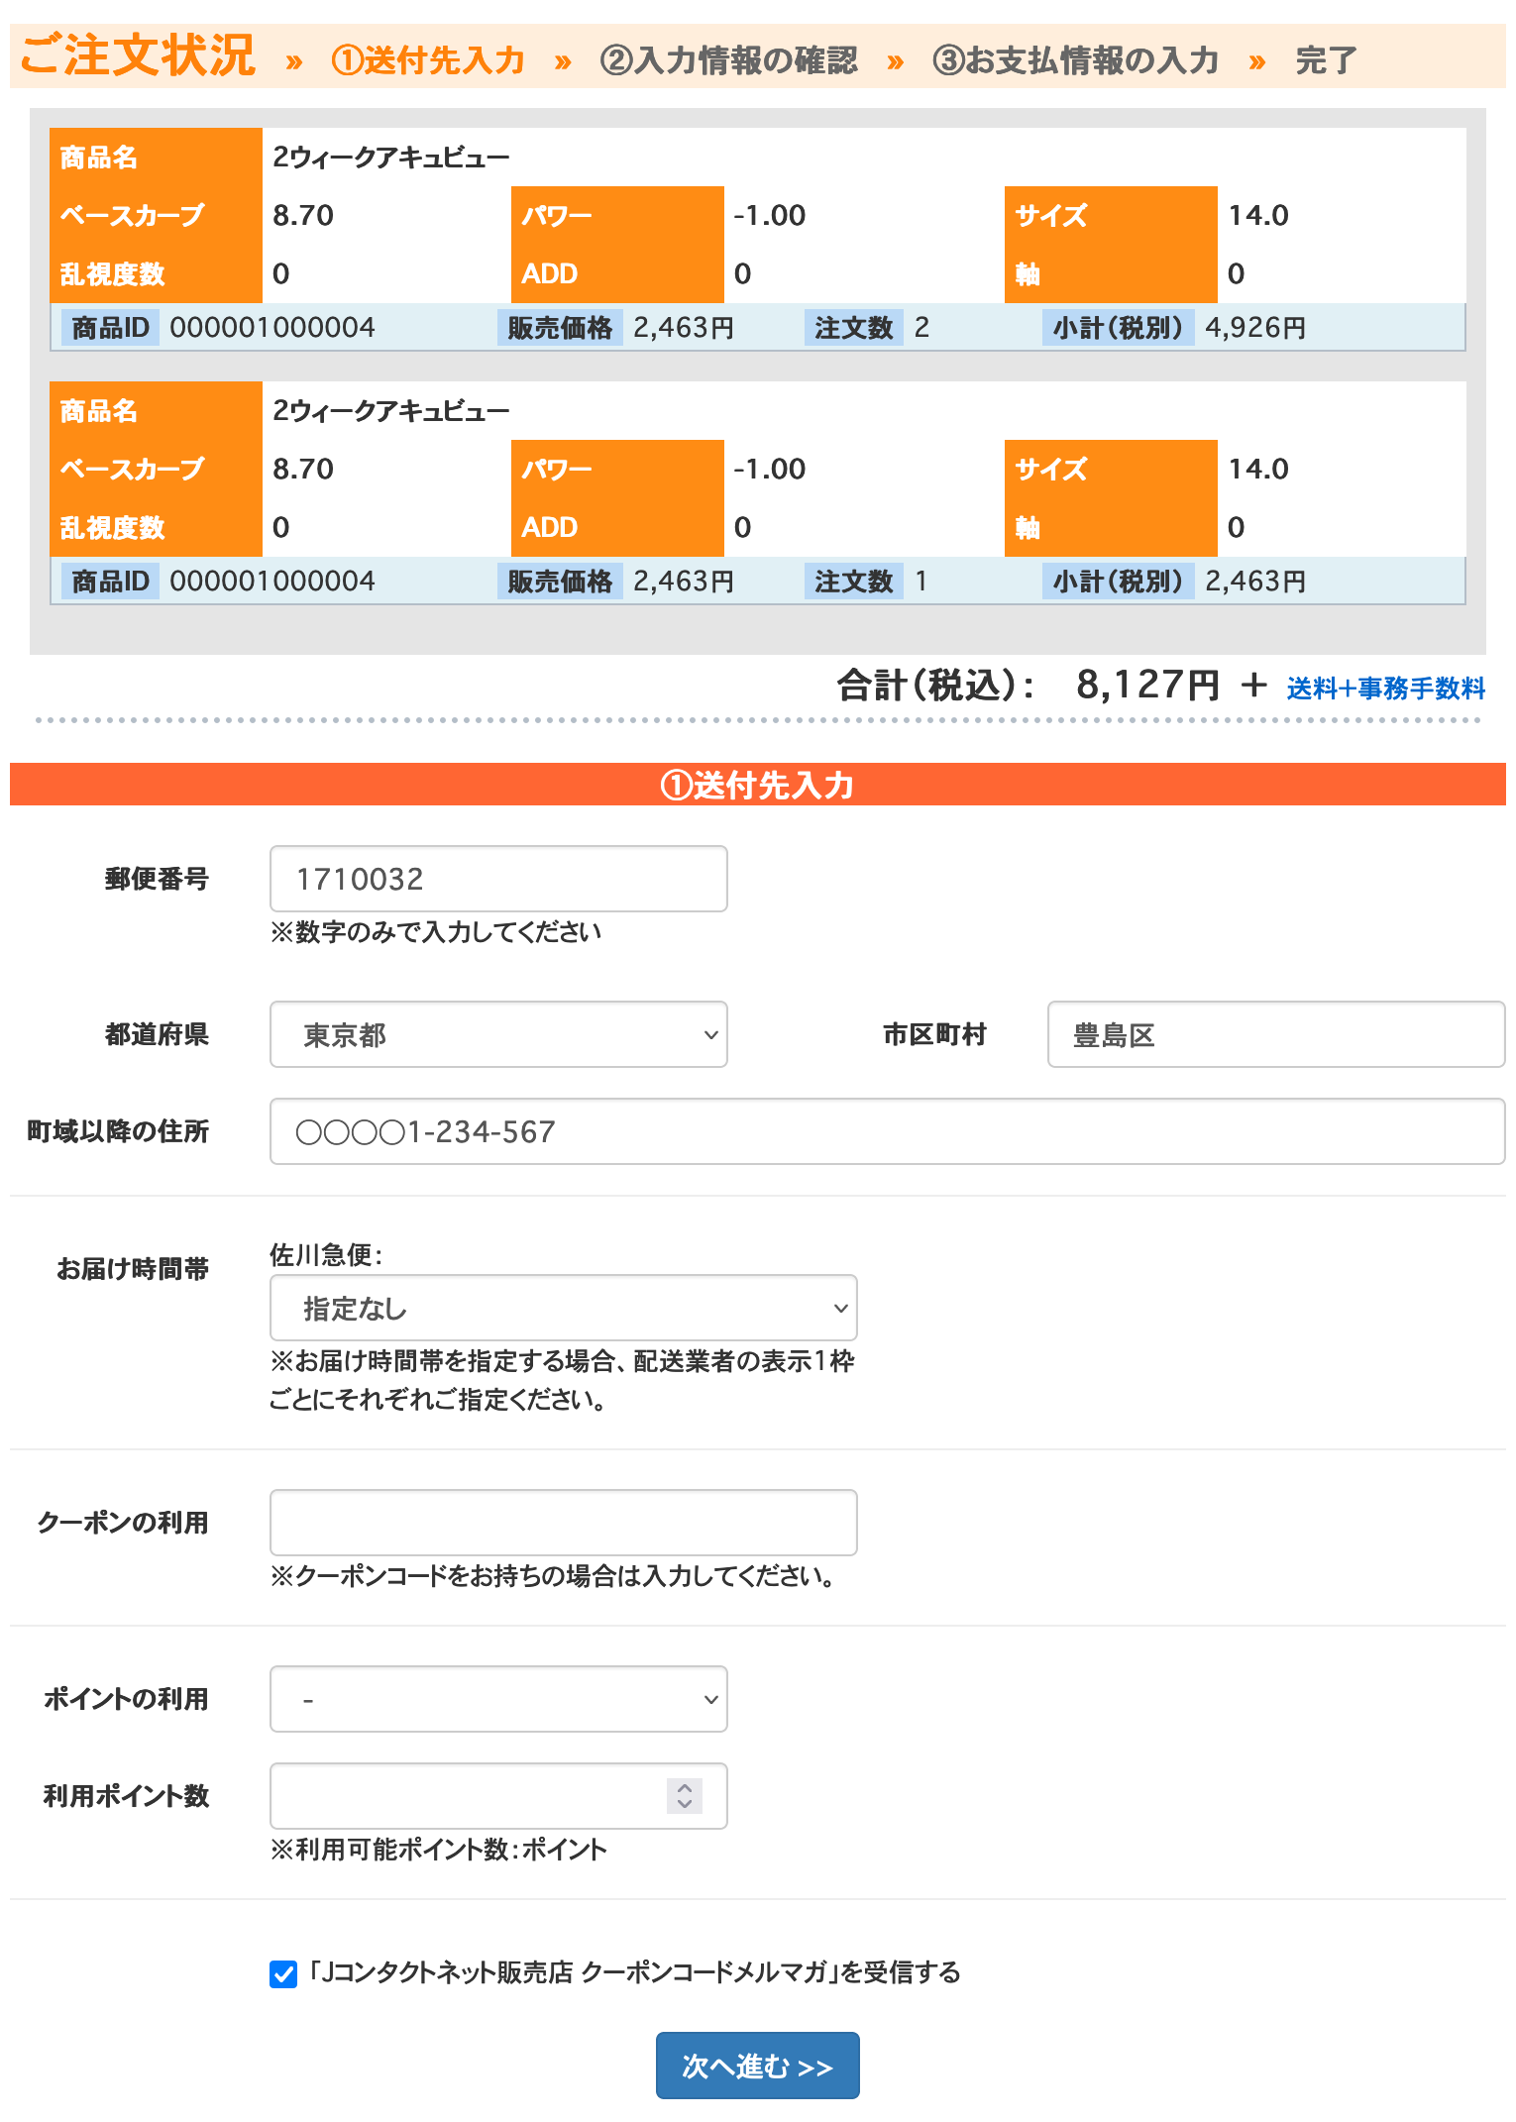Click the ご注文状況 heading

(x=138, y=55)
